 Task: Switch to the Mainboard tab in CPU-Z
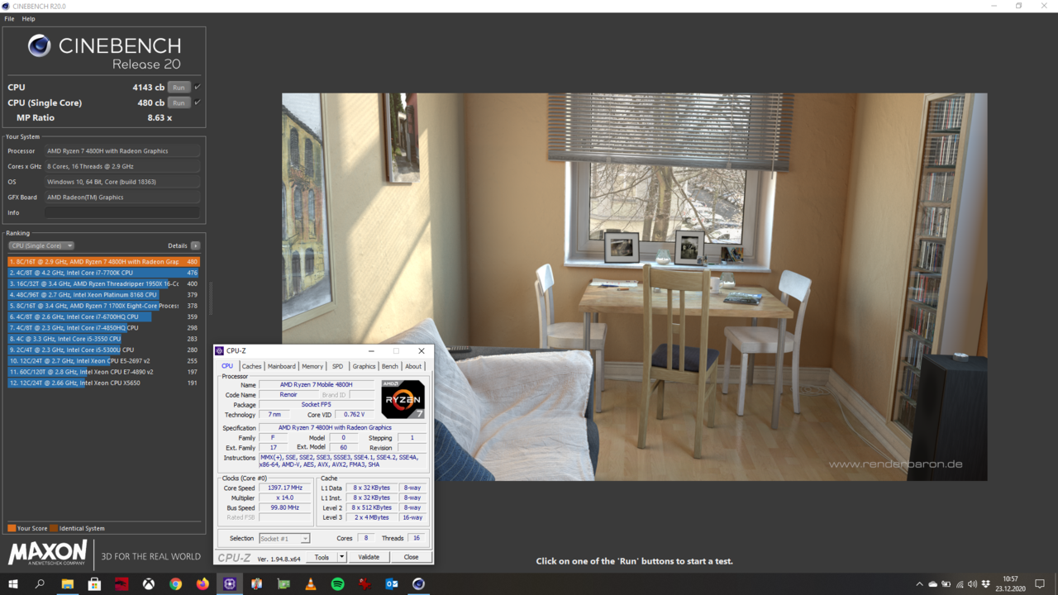281,366
